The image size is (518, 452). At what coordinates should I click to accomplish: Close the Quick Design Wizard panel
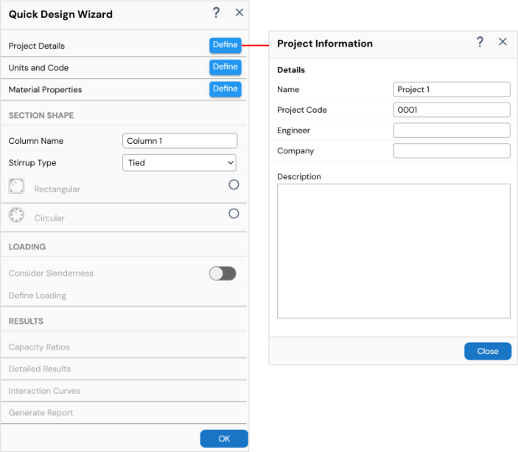239,13
